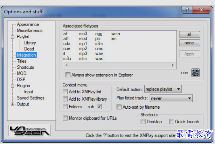Check the Desktop shortcut box
215x144 pixels.
[x=143, y=121]
